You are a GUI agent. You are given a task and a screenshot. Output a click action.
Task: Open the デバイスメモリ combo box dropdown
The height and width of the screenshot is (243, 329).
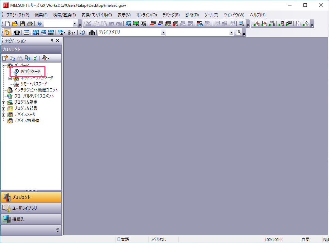pos(163,32)
